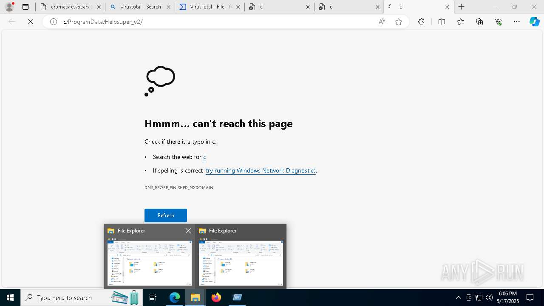Open the Favorites list icon
The width and height of the screenshot is (544, 306).
[461, 22]
